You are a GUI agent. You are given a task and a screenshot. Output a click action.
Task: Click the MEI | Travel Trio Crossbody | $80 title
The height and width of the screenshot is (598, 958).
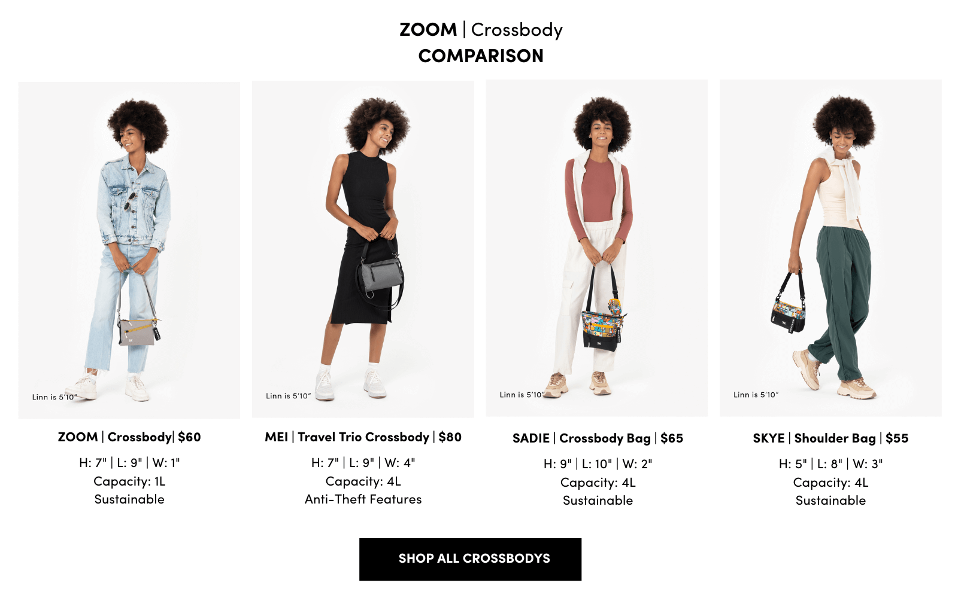click(x=363, y=437)
